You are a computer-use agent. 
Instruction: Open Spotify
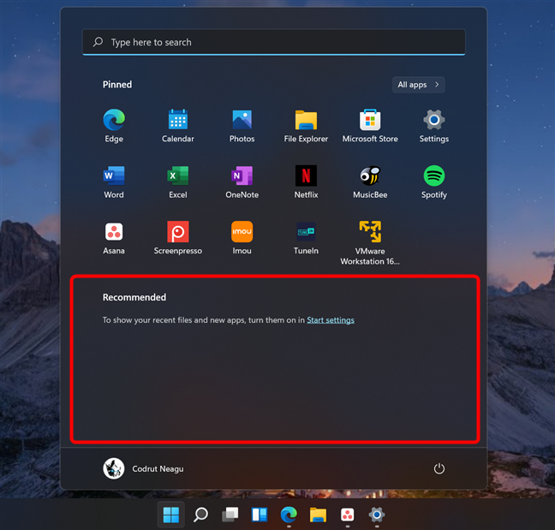pyautogui.click(x=434, y=182)
